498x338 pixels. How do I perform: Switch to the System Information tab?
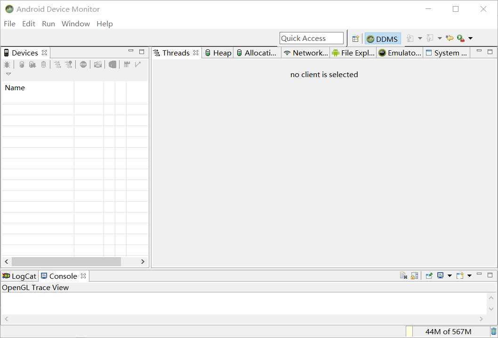tap(446, 53)
